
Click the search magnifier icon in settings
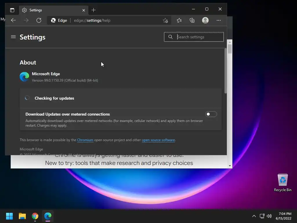171,37
